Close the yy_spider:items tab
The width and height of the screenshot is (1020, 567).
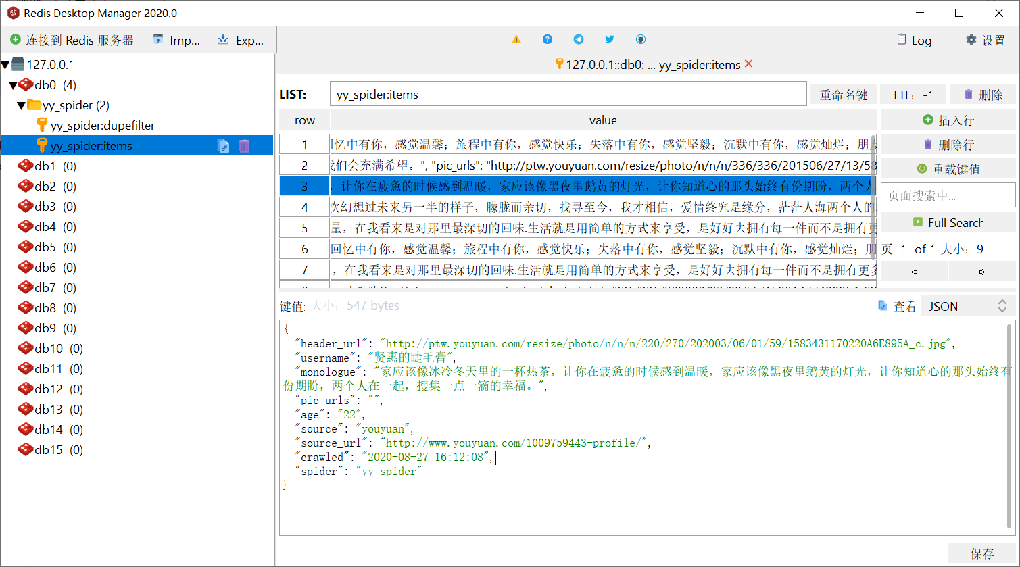[x=748, y=62]
